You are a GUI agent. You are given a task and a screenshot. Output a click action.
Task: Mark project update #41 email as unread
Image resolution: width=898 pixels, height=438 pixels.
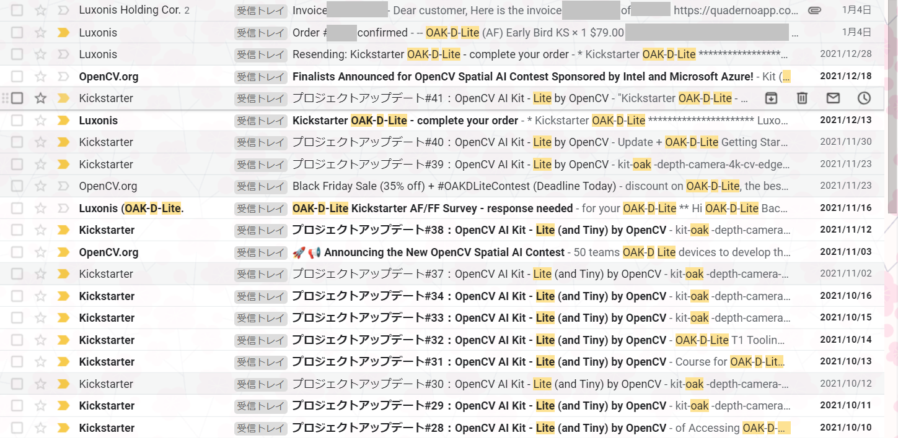(833, 98)
